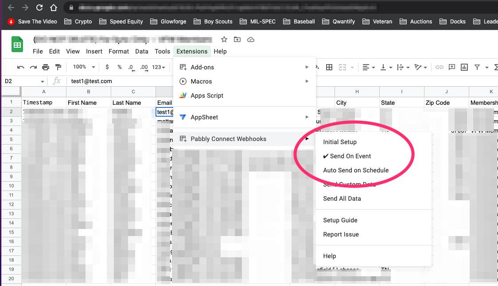Click Report Issue in submenu
This screenshot has height=286, width=498.
coord(373,234)
